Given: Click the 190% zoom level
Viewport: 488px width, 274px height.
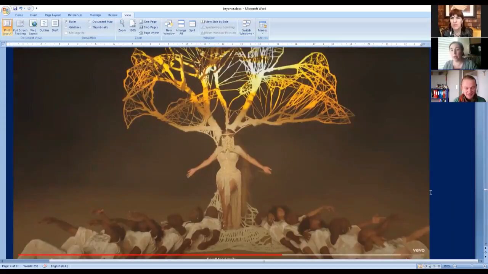Looking at the screenshot, I should pos(447,266).
